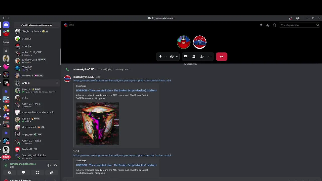This screenshot has height=181, width=322.
Task: Mute microphone in call controls
Action: 160,57
